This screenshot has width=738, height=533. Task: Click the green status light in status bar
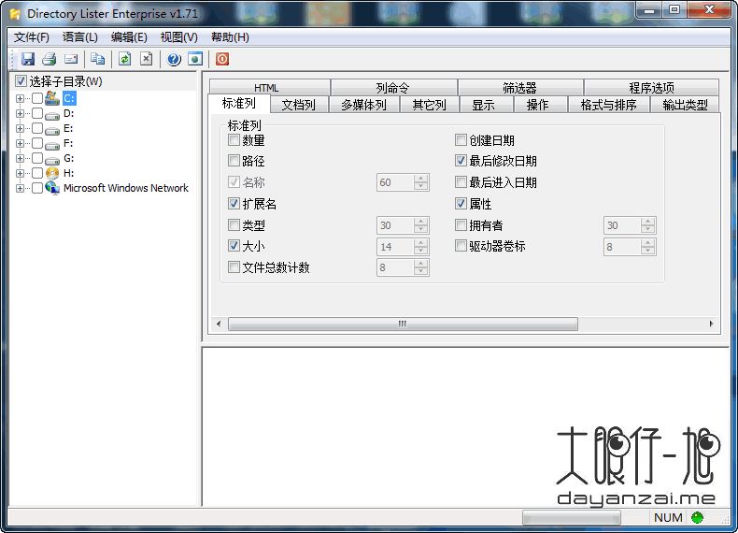click(697, 517)
